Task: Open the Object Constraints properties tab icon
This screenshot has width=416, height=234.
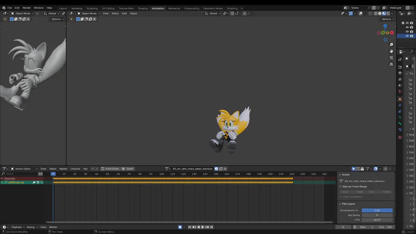Action: coord(400,111)
